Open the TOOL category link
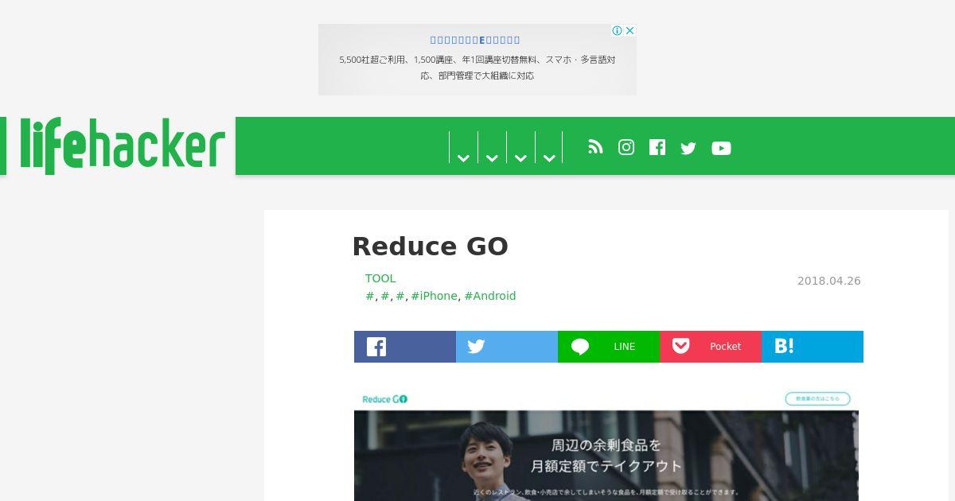The image size is (955, 501). pos(380,278)
